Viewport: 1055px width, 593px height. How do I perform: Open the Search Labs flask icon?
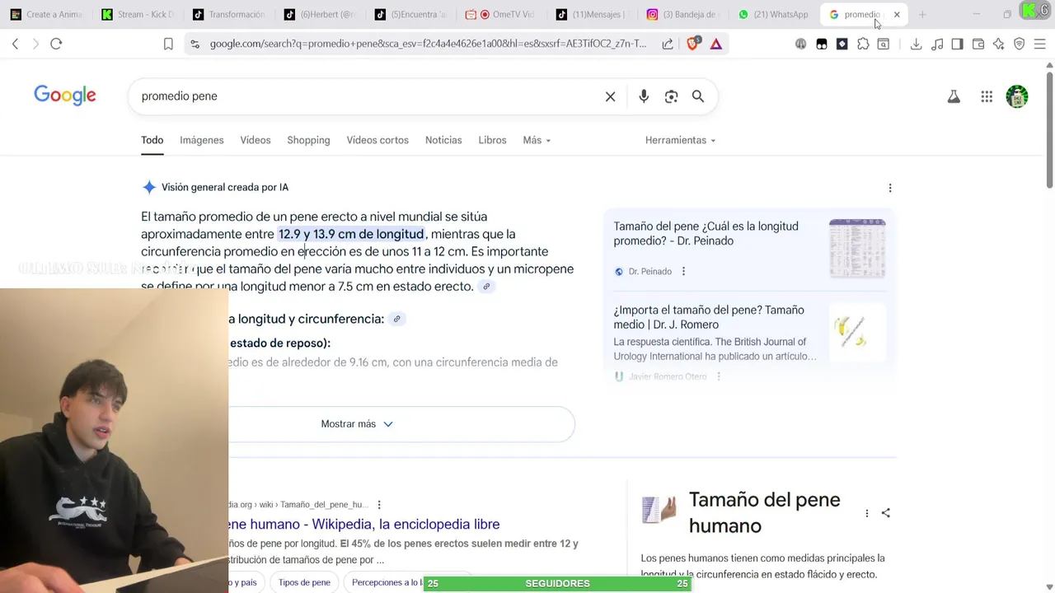[x=954, y=96]
